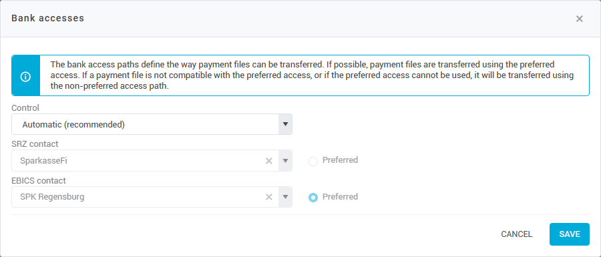
Task: Select Preferred radio for EBICS contact
Action: 313,198
